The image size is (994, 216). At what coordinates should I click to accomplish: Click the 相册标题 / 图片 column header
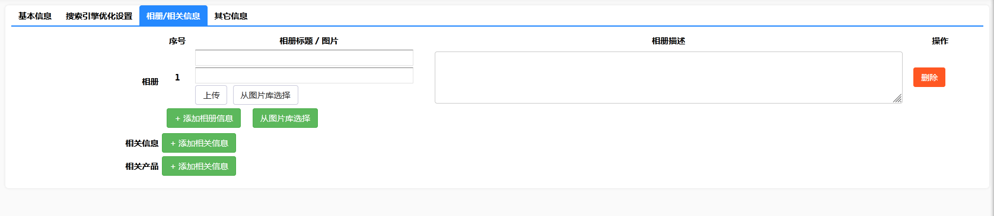tap(309, 41)
